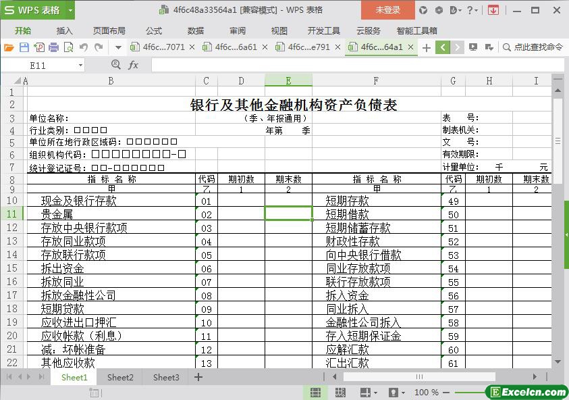Close the 4f6c...7071 document tab
Image resolution: width=569 pixels, height=400 pixels.
192,47
